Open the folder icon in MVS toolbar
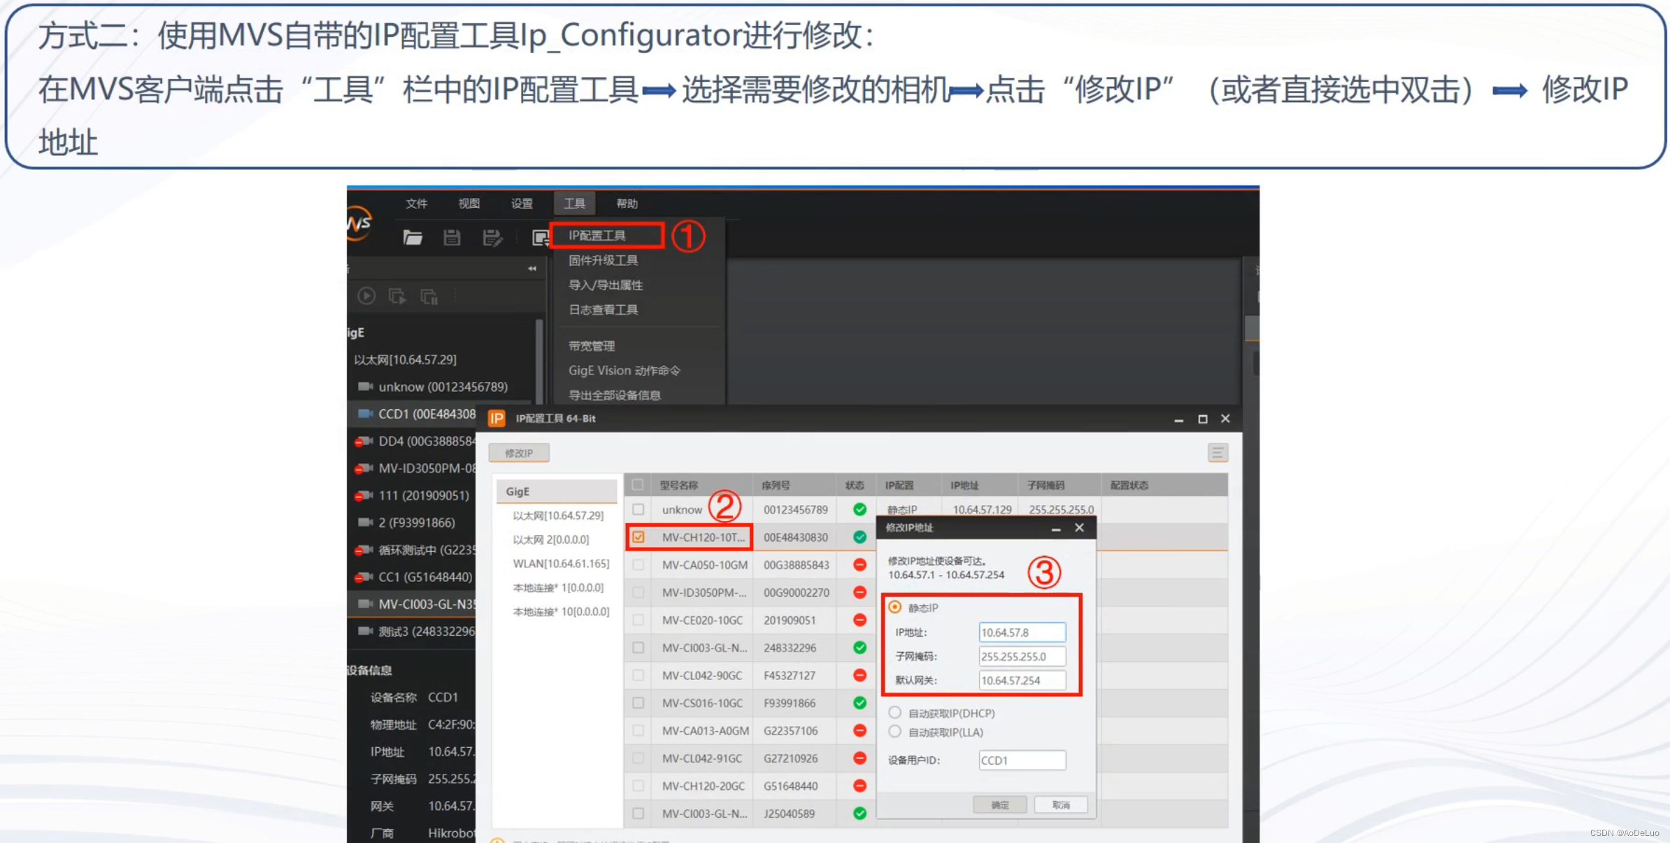This screenshot has width=1670, height=843. point(413,238)
